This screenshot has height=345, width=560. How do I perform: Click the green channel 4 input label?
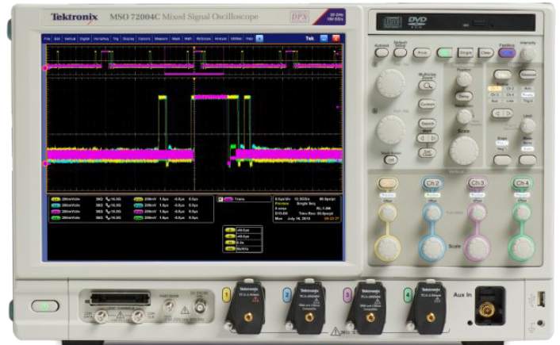coord(408,295)
